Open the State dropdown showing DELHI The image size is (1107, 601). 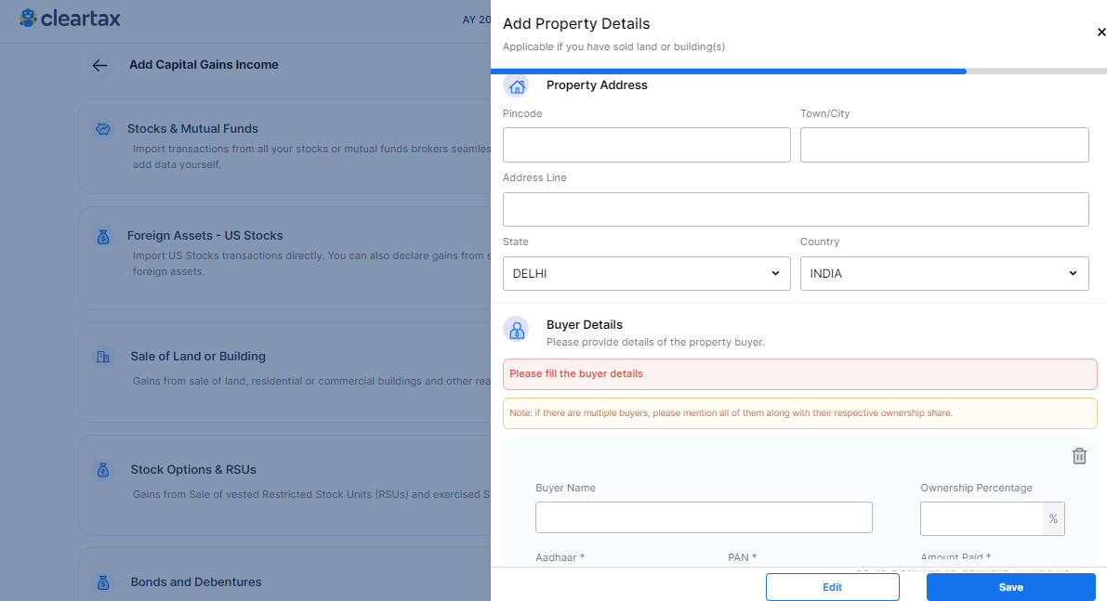[x=647, y=274]
